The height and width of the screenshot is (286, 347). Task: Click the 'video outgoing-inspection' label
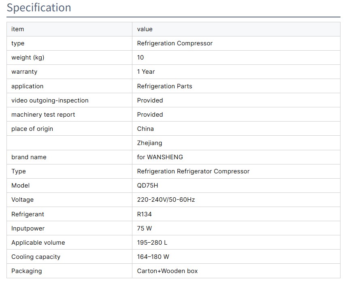click(50, 100)
